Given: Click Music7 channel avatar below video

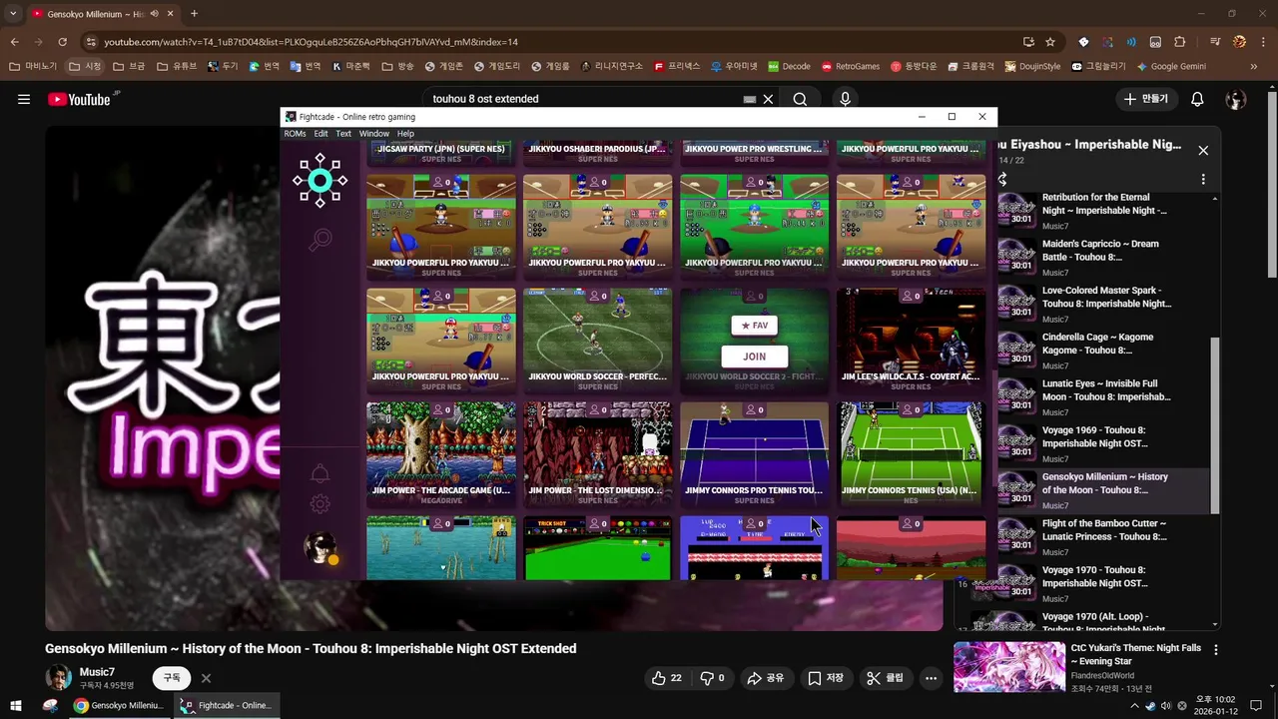Looking at the screenshot, I should click(59, 677).
